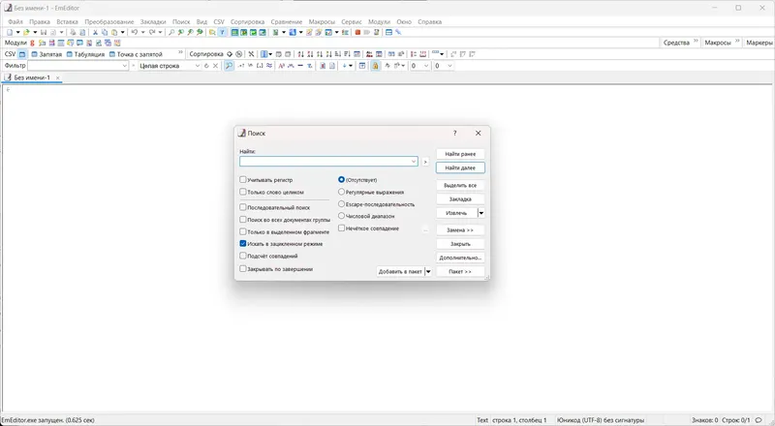Open the Справка menu
The height and width of the screenshot is (426, 775).
(429, 21)
